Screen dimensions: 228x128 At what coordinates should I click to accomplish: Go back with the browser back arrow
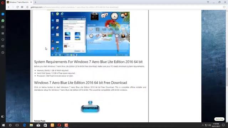(x=9, y=7)
